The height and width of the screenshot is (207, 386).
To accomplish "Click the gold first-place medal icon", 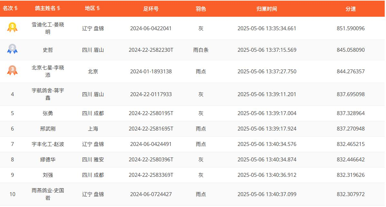I will [12, 27].
